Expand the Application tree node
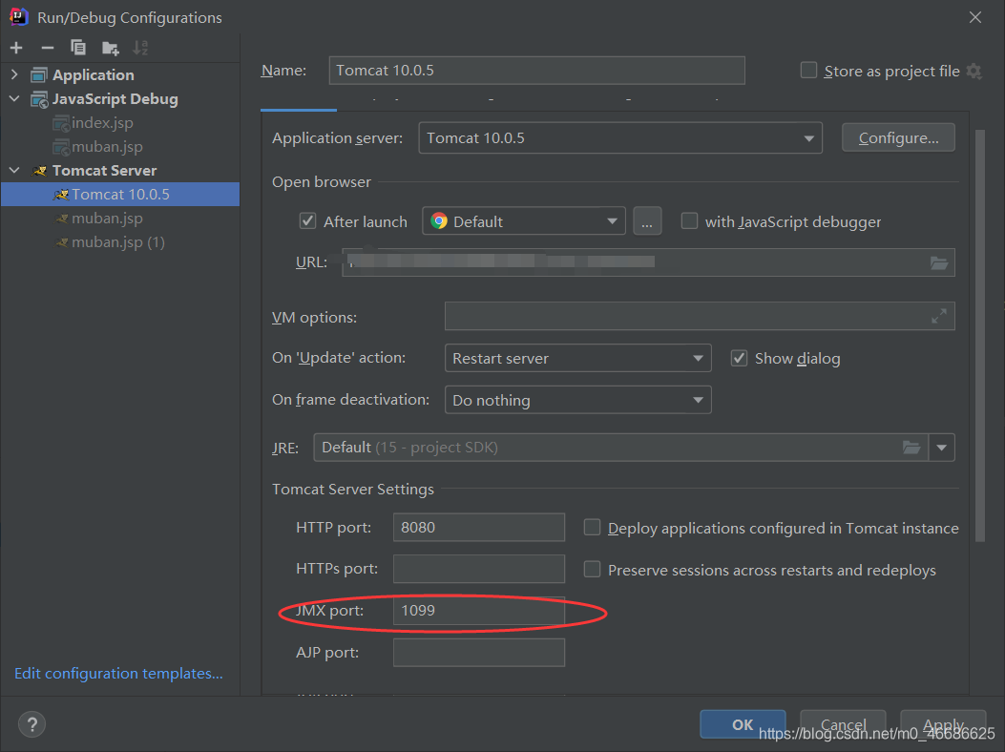 [14, 74]
